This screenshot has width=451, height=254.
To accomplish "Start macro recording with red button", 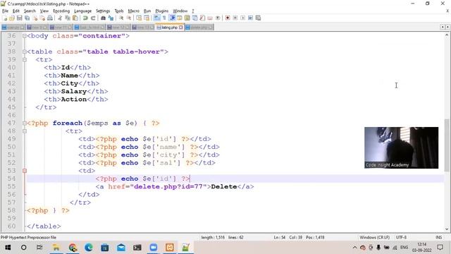I will tap(228, 18).
